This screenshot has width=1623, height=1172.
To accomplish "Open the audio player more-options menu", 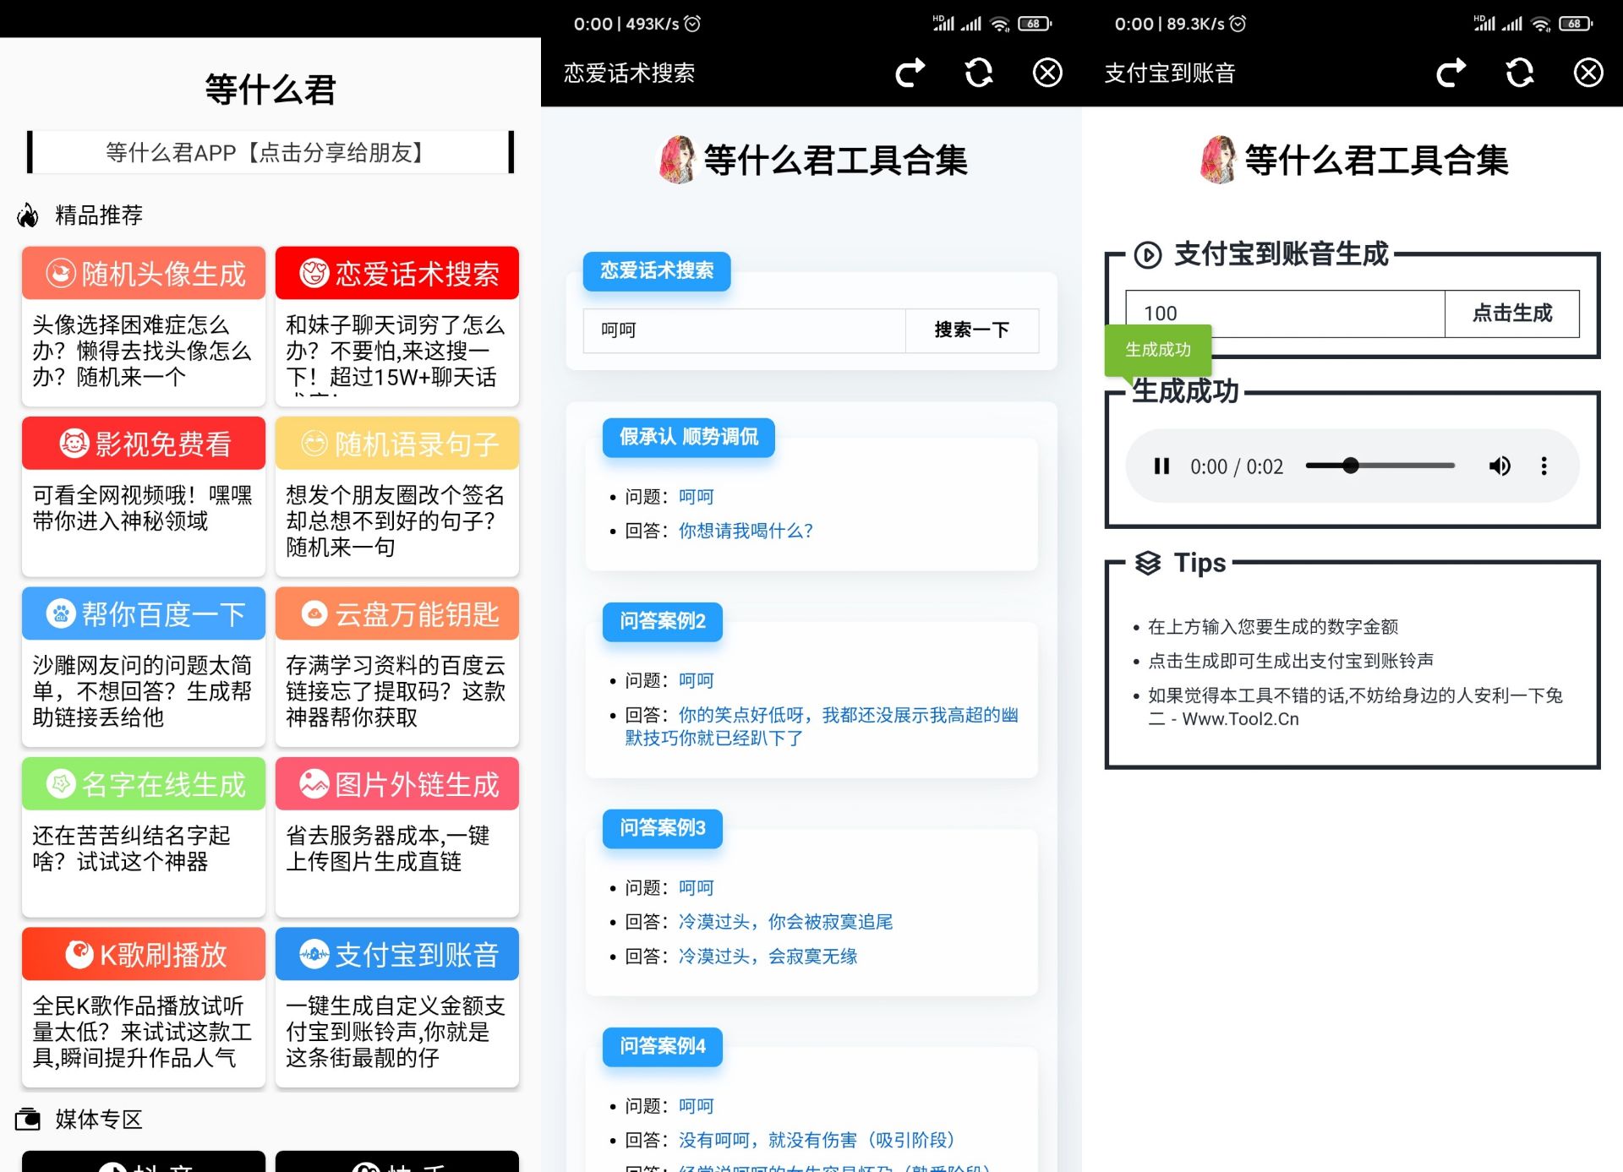I will [1544, 466].
